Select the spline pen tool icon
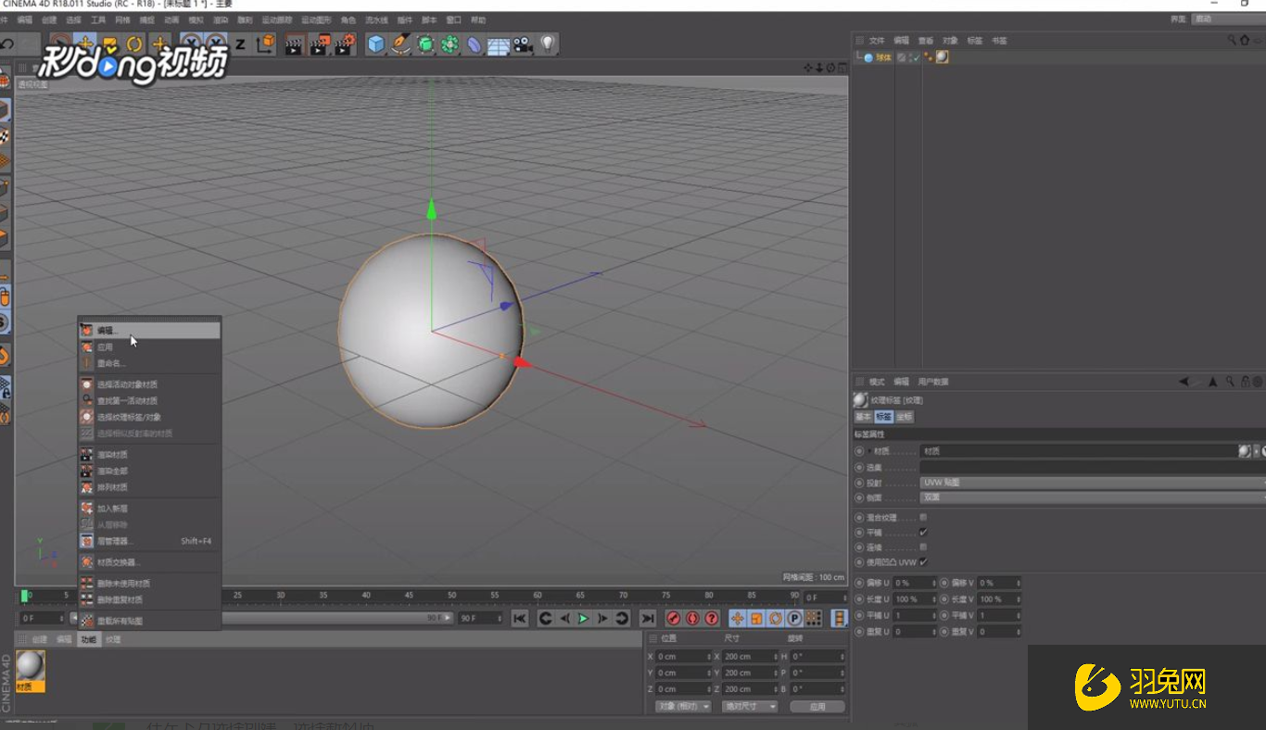Viewport: 1266px width, 730px height. tap(400, 44)
